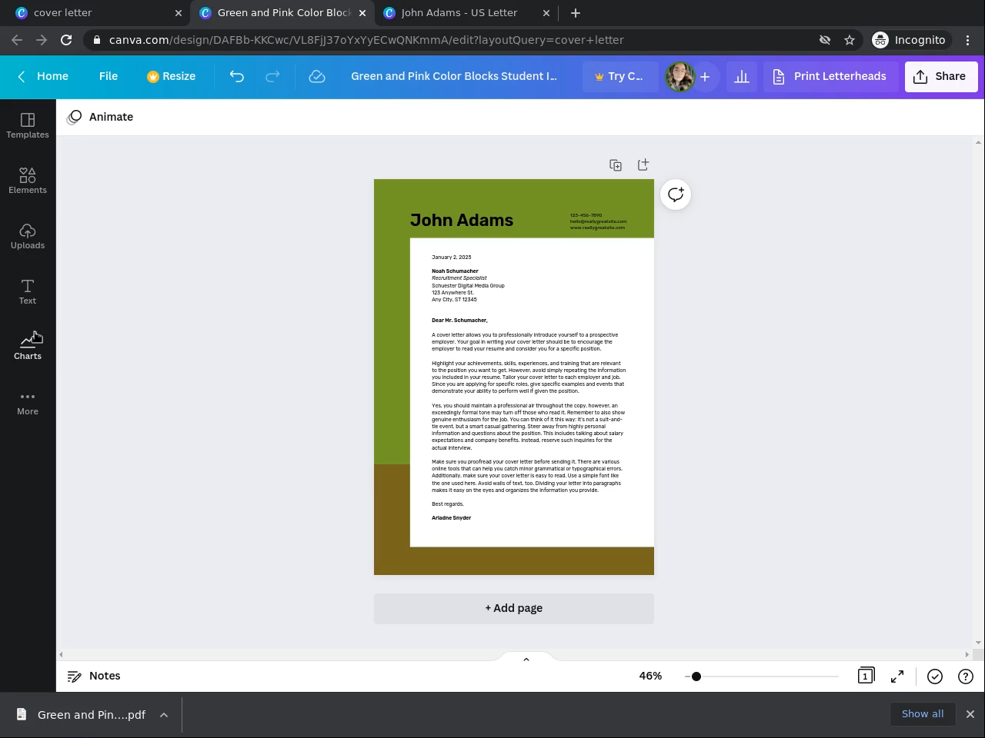Open the design checkmark status icon
985x738 pixels.
(935, 676)
